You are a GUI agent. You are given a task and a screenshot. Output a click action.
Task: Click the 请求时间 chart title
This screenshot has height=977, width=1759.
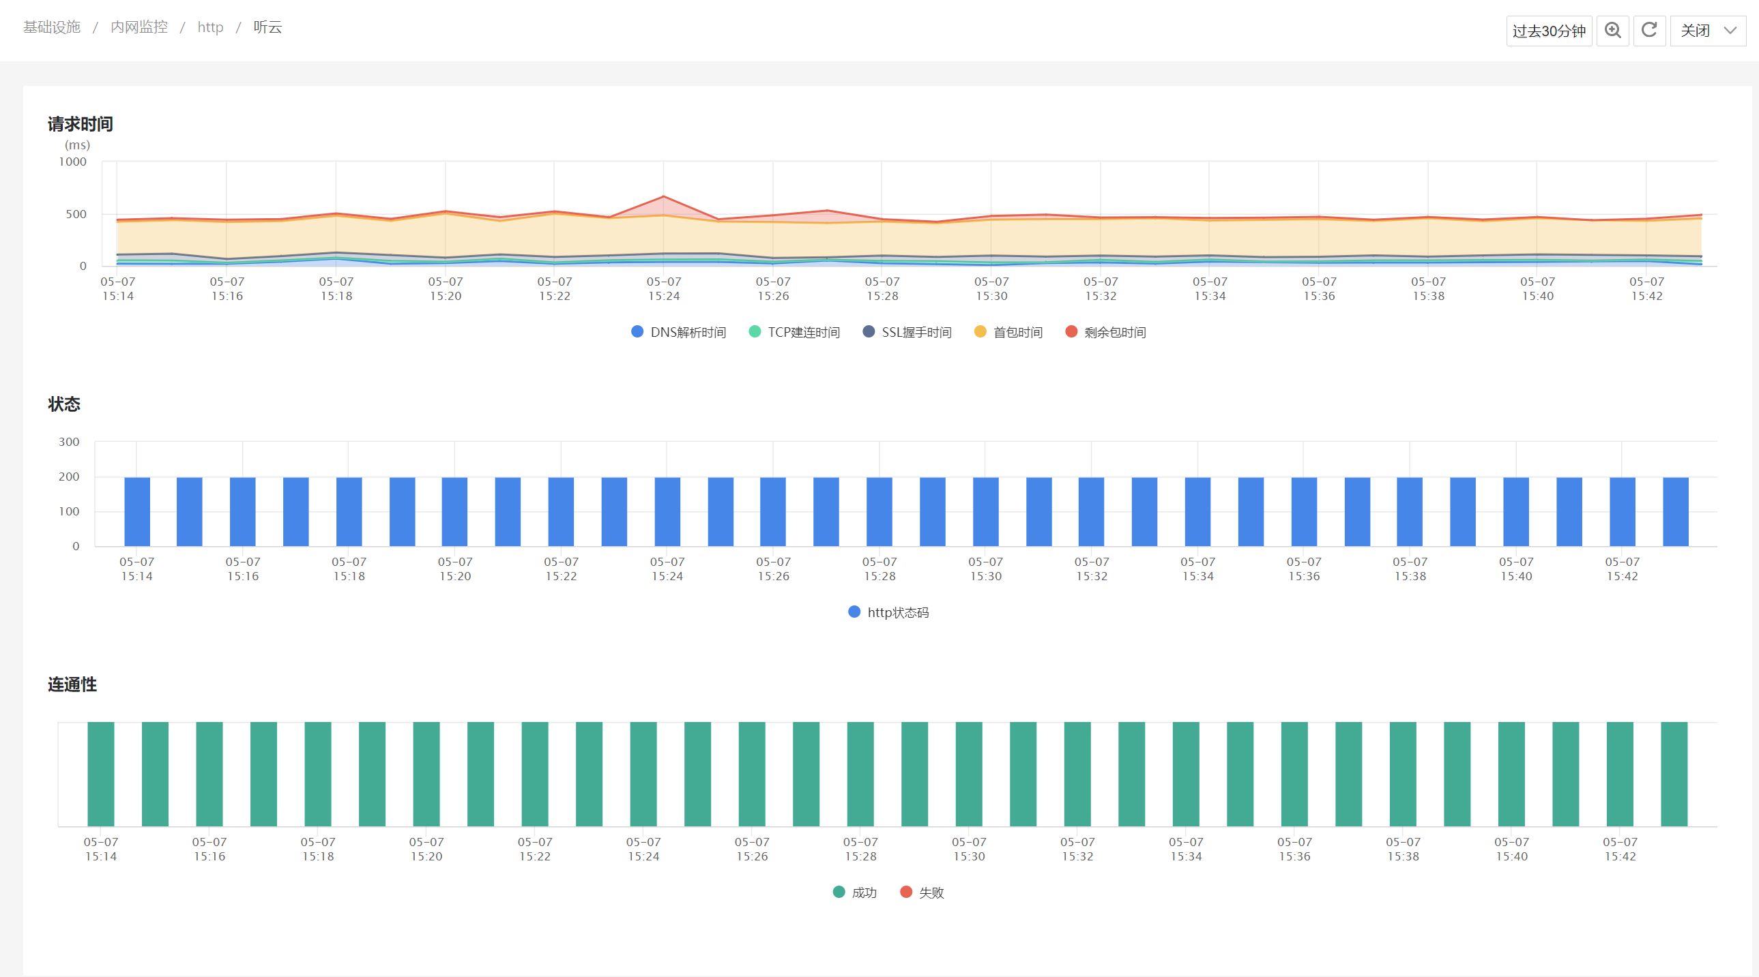(81, 124)
